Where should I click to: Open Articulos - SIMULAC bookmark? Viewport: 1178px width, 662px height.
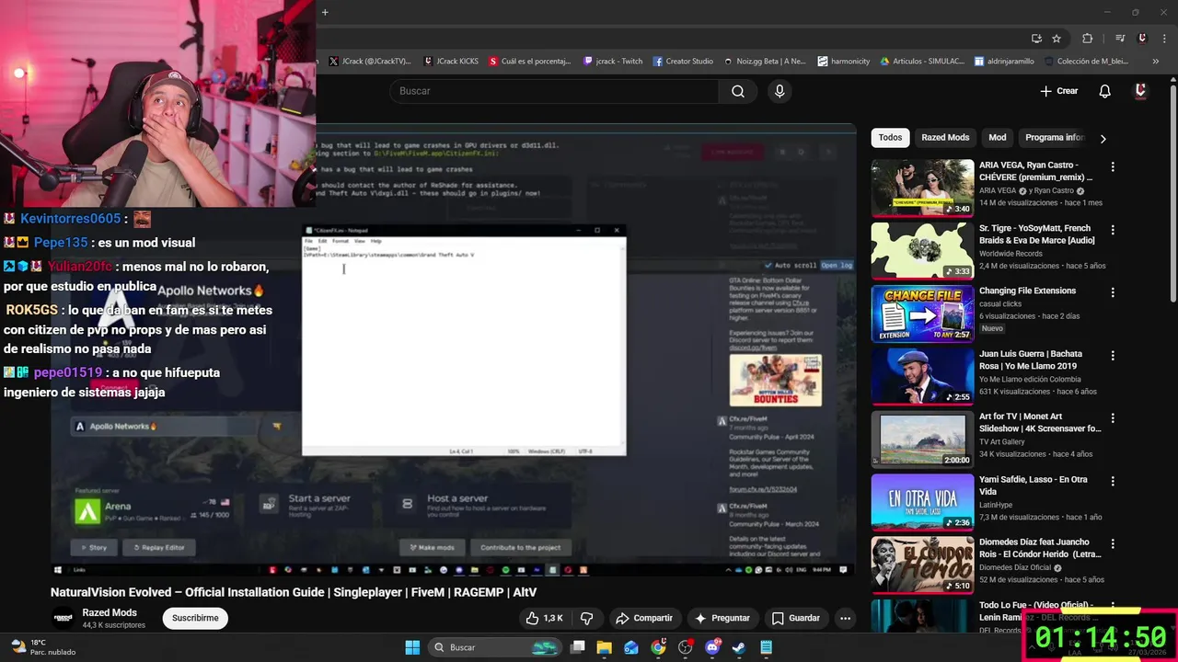tap(922, 62)
